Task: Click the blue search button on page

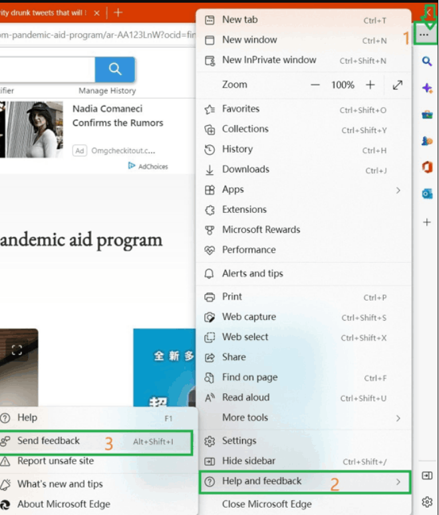Action: (x=115, y=69)
